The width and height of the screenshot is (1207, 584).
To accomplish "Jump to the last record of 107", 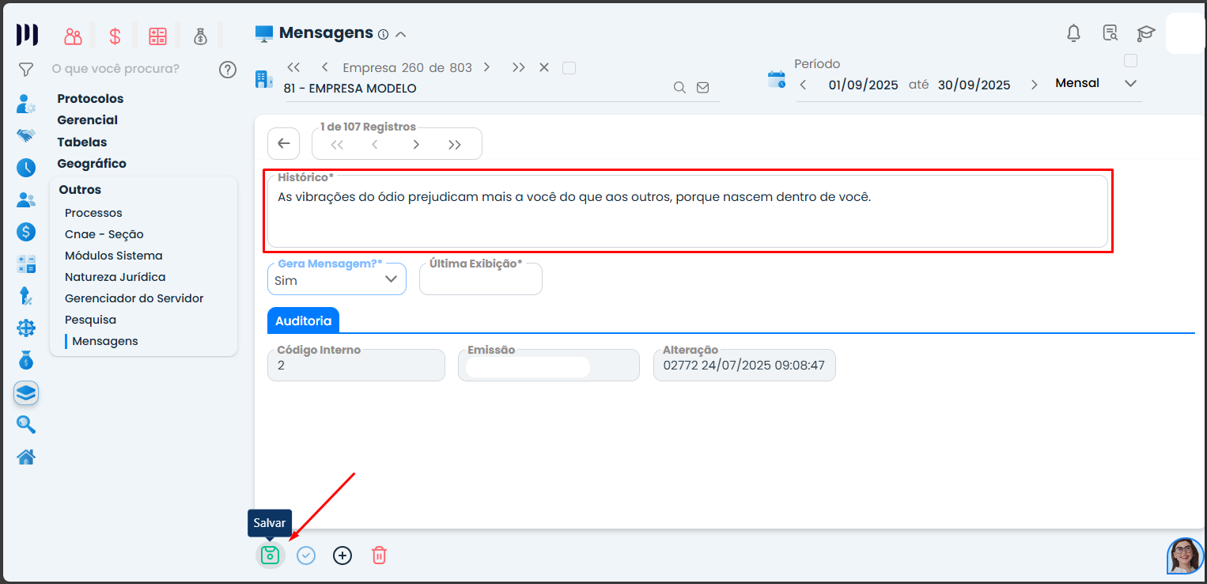I will pos(455,144).
